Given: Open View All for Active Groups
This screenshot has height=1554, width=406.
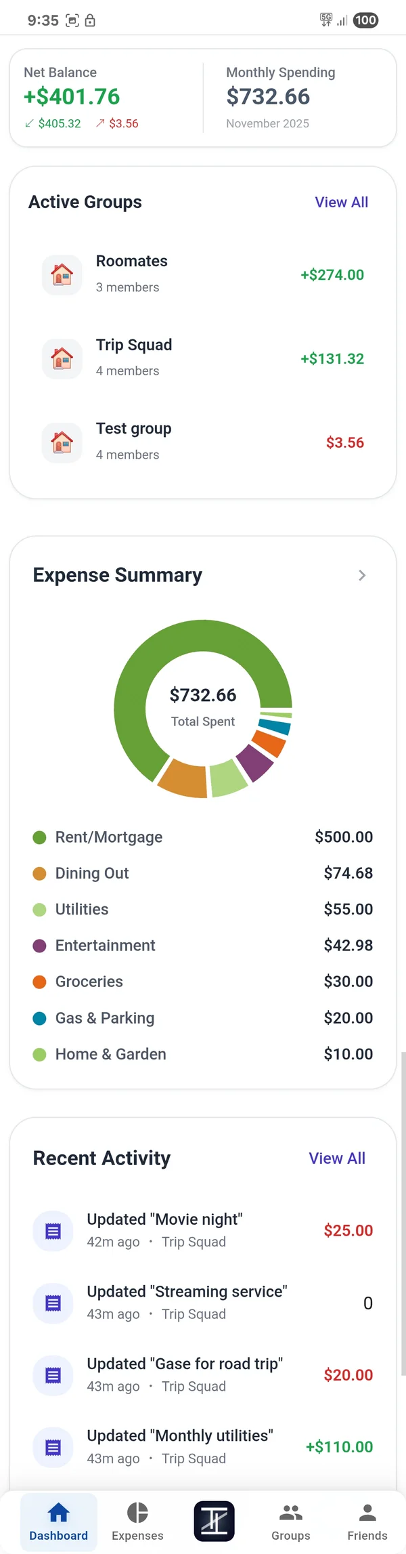Looking at the screenshot, I should [x=342, y=202].
